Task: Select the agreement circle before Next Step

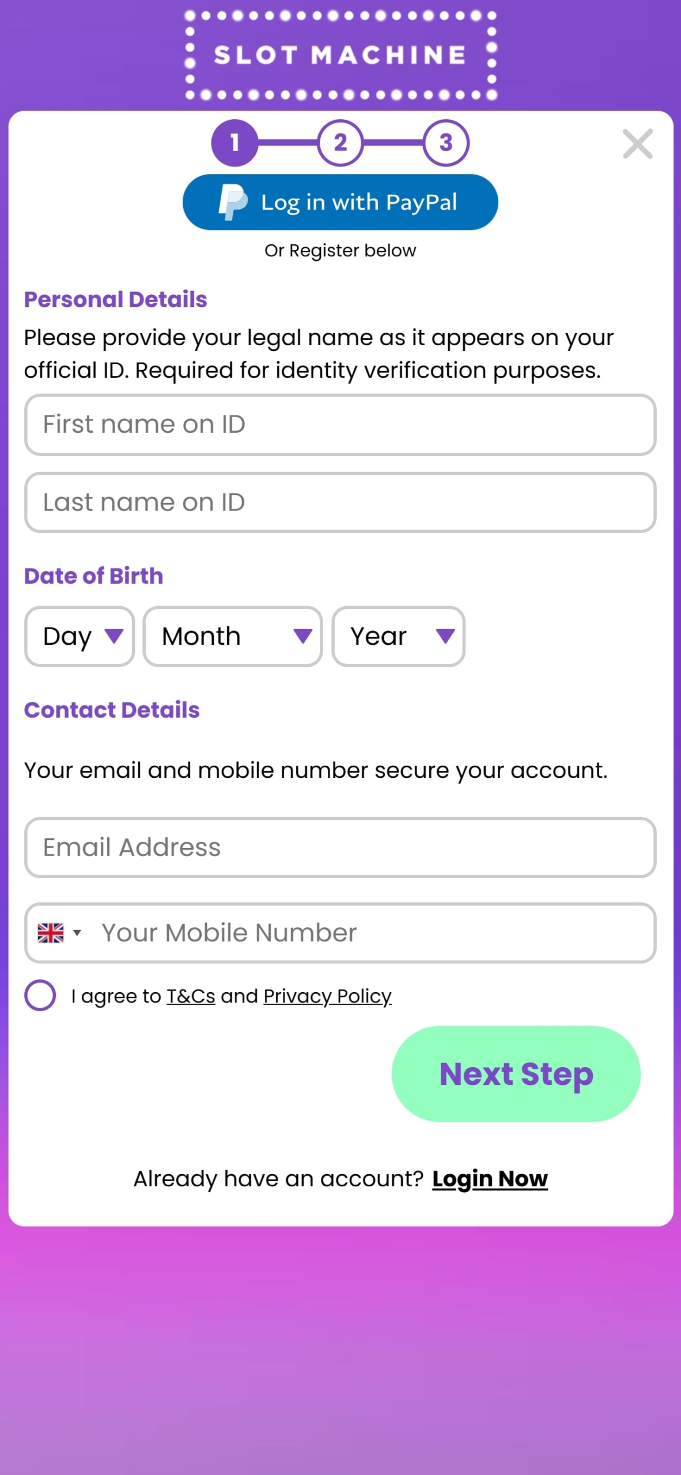Action: pyautogui.click(x=39, y=996)
